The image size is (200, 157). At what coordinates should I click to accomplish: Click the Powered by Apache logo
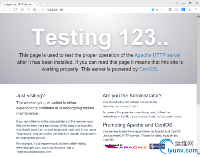125,146
